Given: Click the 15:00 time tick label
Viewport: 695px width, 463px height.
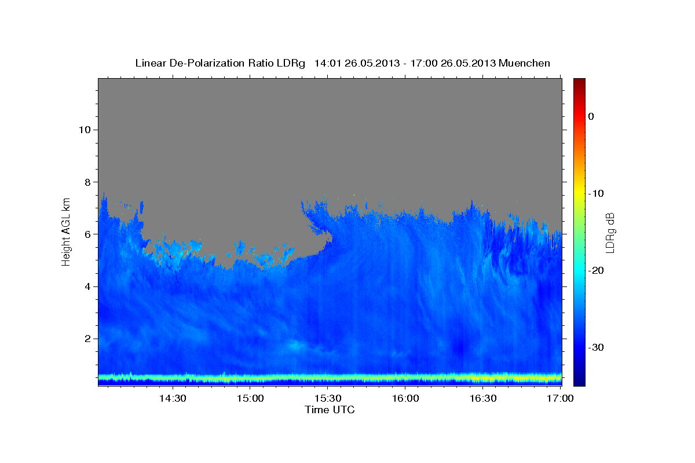Looking at the screenshot, I should (250, 399).
